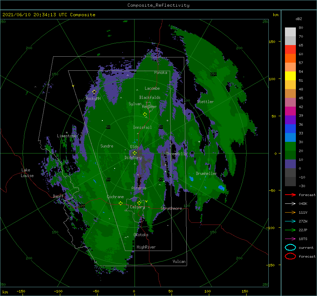Click the Lacombe map label
317x296 pixels.
point(152,88)
